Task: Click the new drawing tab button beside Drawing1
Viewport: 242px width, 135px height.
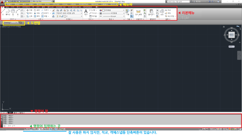Action: point(20,22)
